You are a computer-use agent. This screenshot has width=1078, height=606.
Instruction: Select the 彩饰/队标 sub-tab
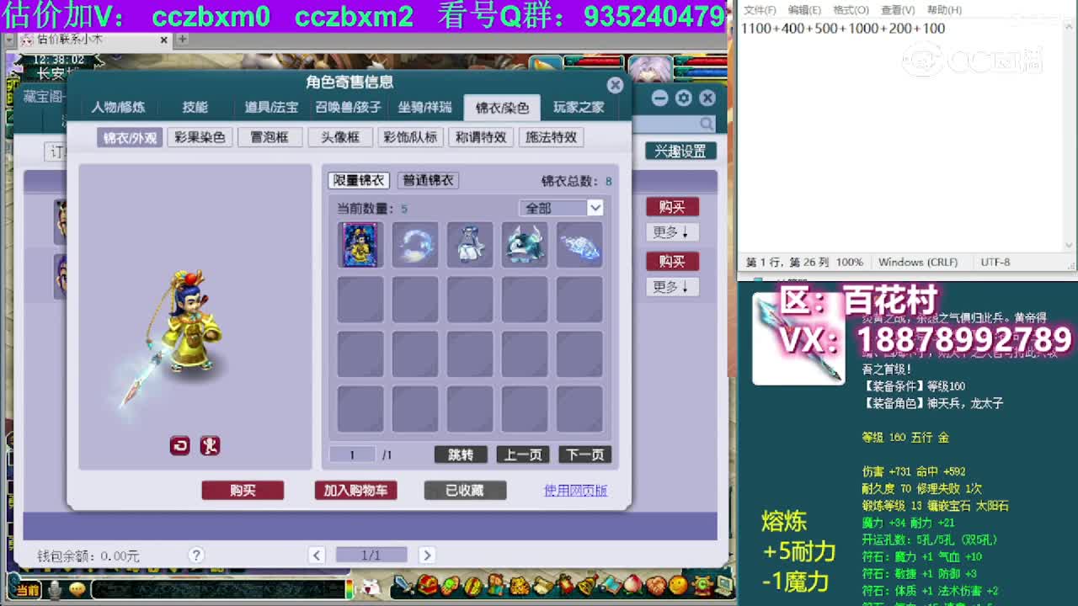point(410,137)
